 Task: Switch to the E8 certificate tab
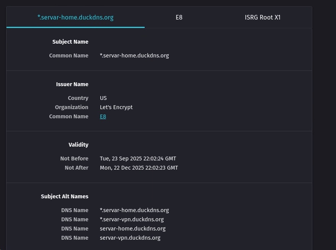[179, 17]
